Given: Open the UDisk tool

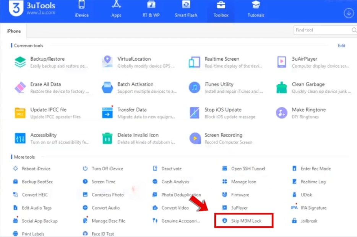Looking at the screenshot, I should (x=302, y=195).
